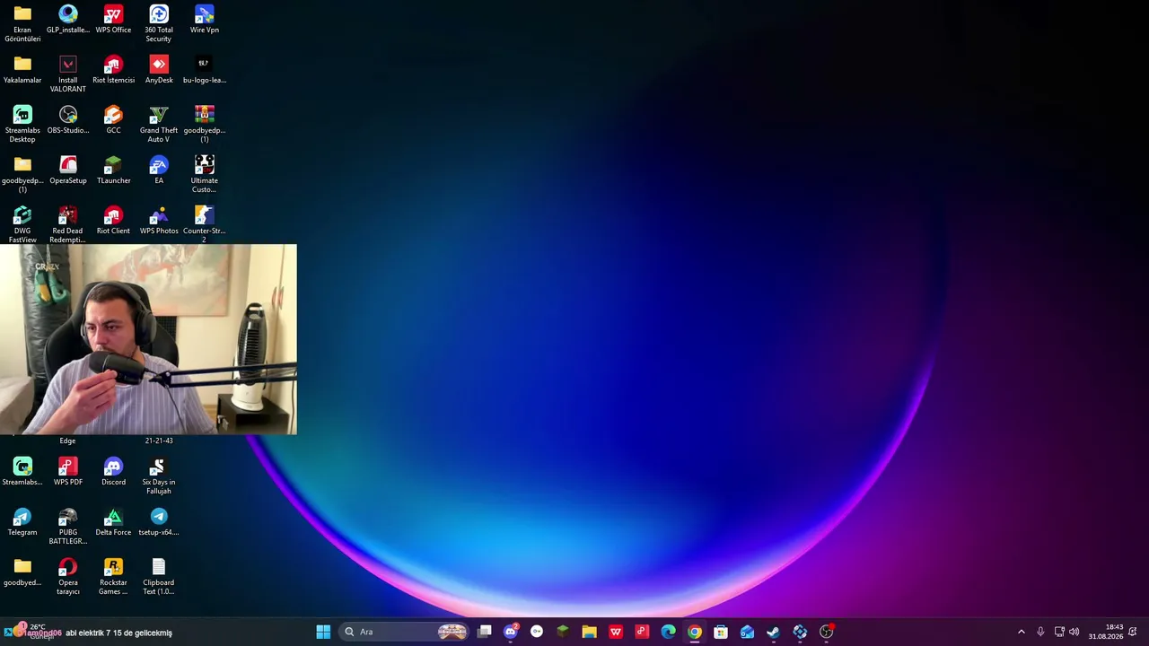Open WPS Office from the desktop
Viewport: 1149px width, 646px height.
tap(113, 20)
